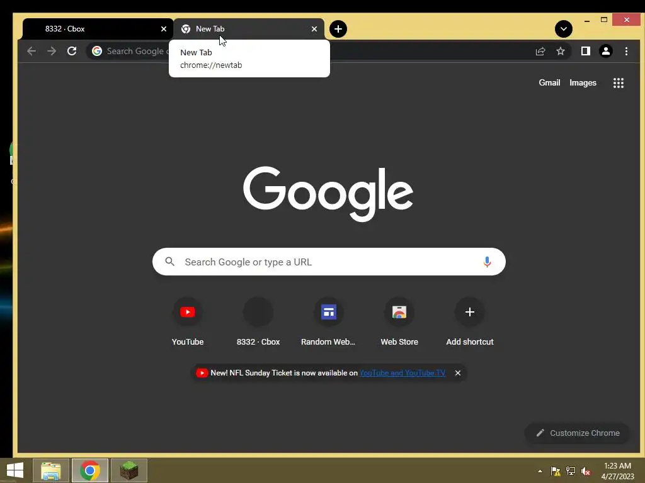This screenshot has width=645, height=483.
Task: Open the Chrome profile menu
Action: tap(605, 51)
